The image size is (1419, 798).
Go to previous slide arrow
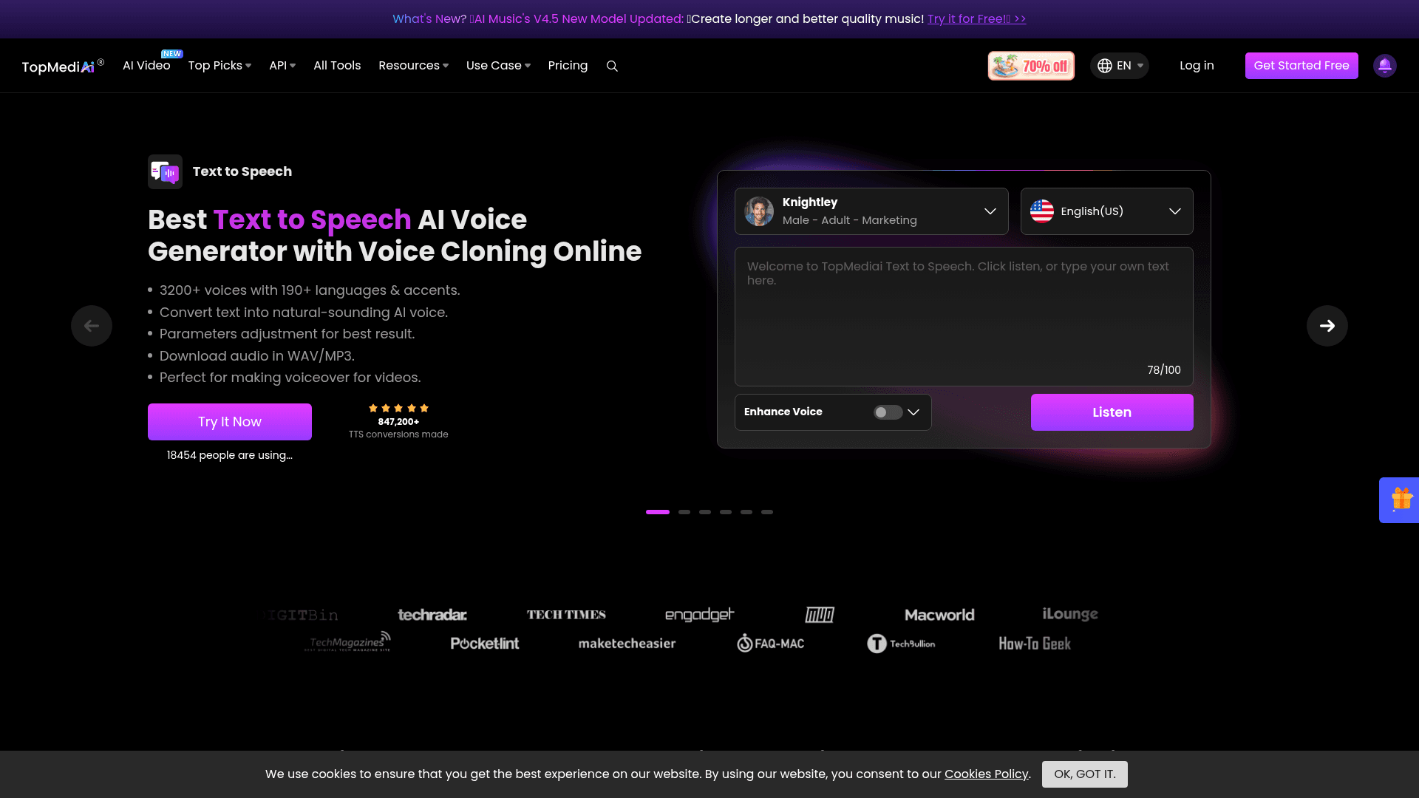coord(92,326)
